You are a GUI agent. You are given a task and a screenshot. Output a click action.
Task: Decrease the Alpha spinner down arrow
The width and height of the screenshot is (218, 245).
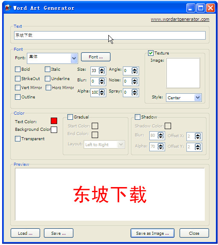click(x=102, y=94)
